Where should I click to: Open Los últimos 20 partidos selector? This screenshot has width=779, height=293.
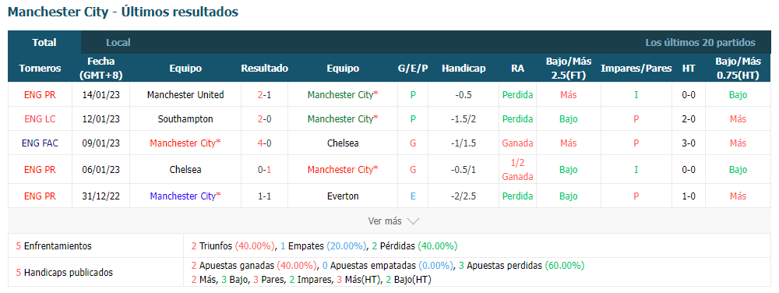tap(700, 43)
